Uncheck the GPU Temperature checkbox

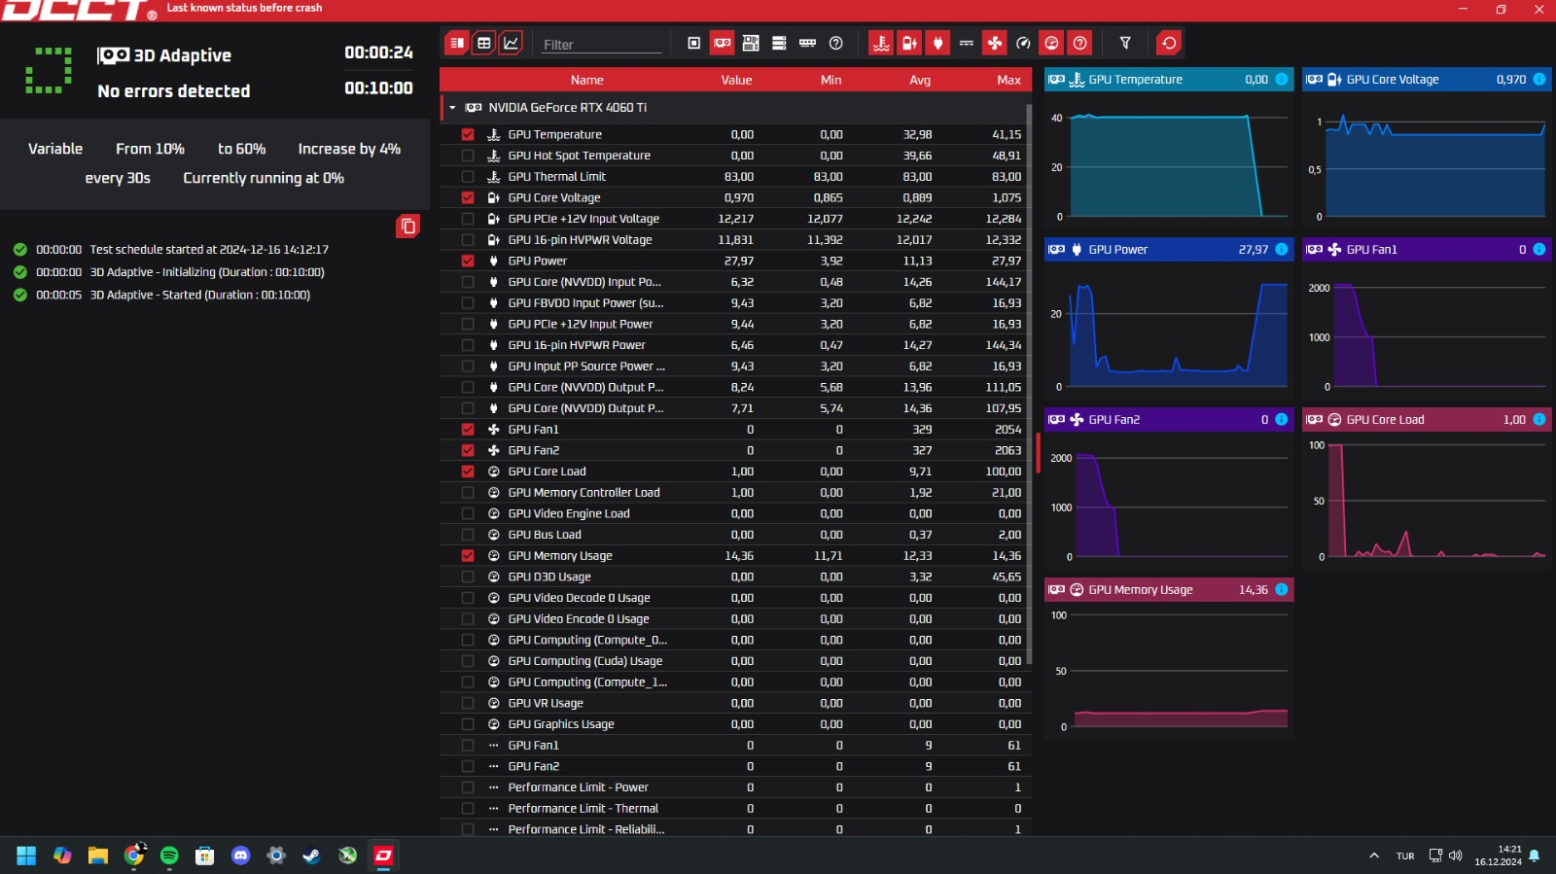[468, 135]
